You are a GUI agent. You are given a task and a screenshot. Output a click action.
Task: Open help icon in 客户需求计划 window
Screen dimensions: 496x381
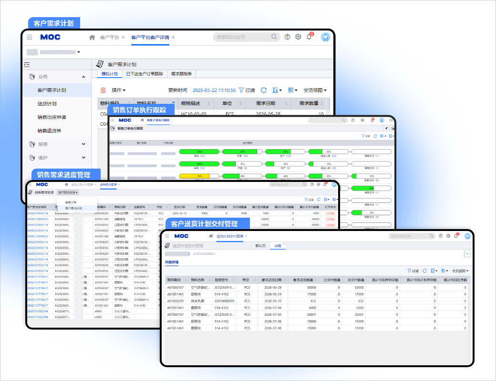[x=287, y=37]
